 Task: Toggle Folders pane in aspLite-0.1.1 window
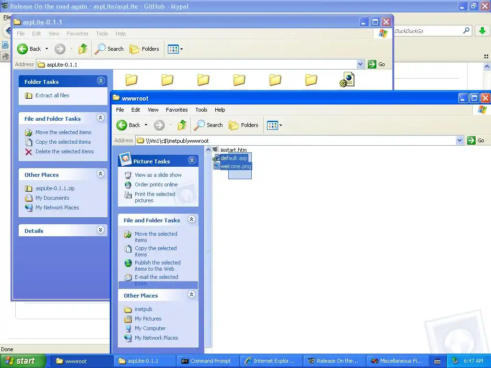[x=144, y=49]
